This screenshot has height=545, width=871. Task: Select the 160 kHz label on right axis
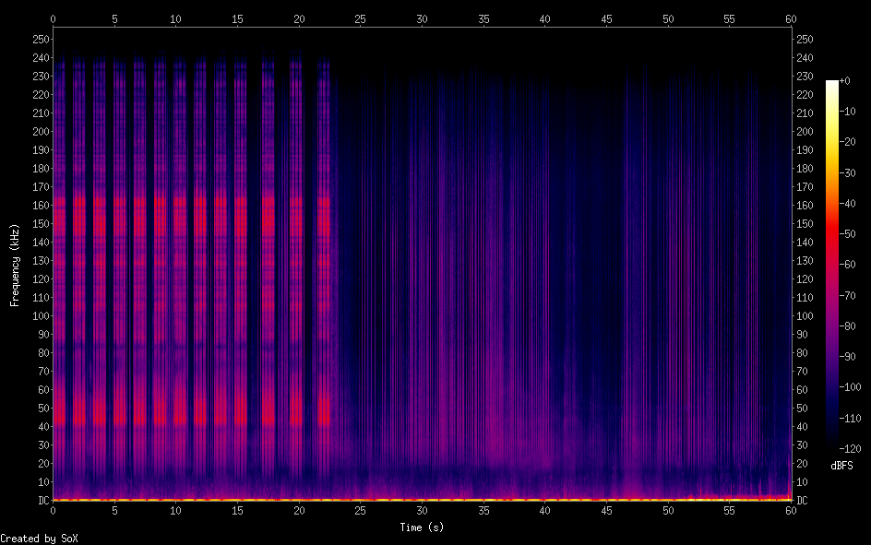click(805, 206)
